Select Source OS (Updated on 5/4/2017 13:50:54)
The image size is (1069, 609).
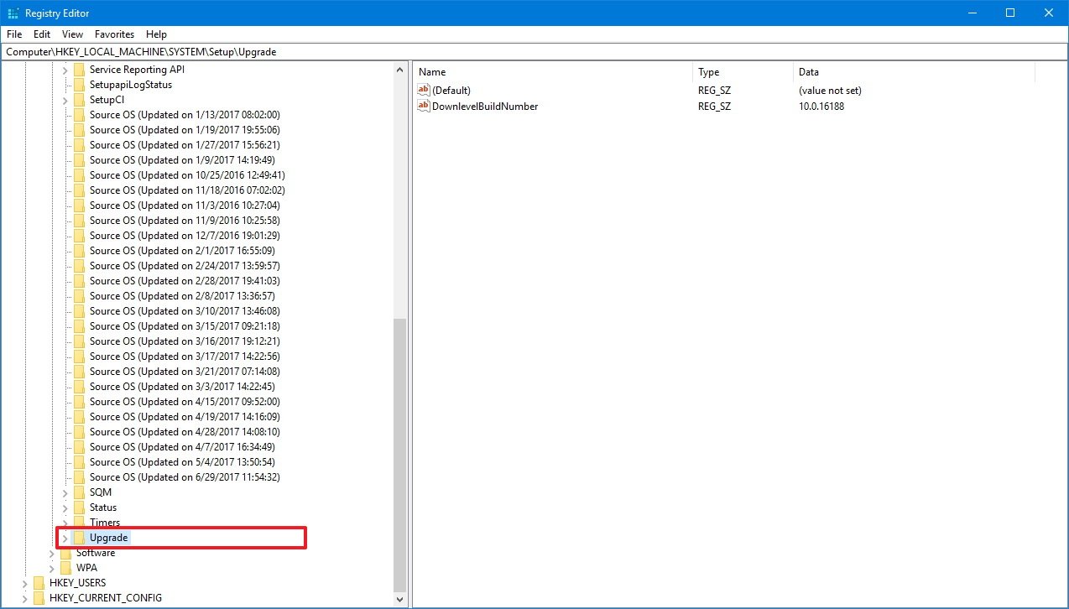click(182, 462)
